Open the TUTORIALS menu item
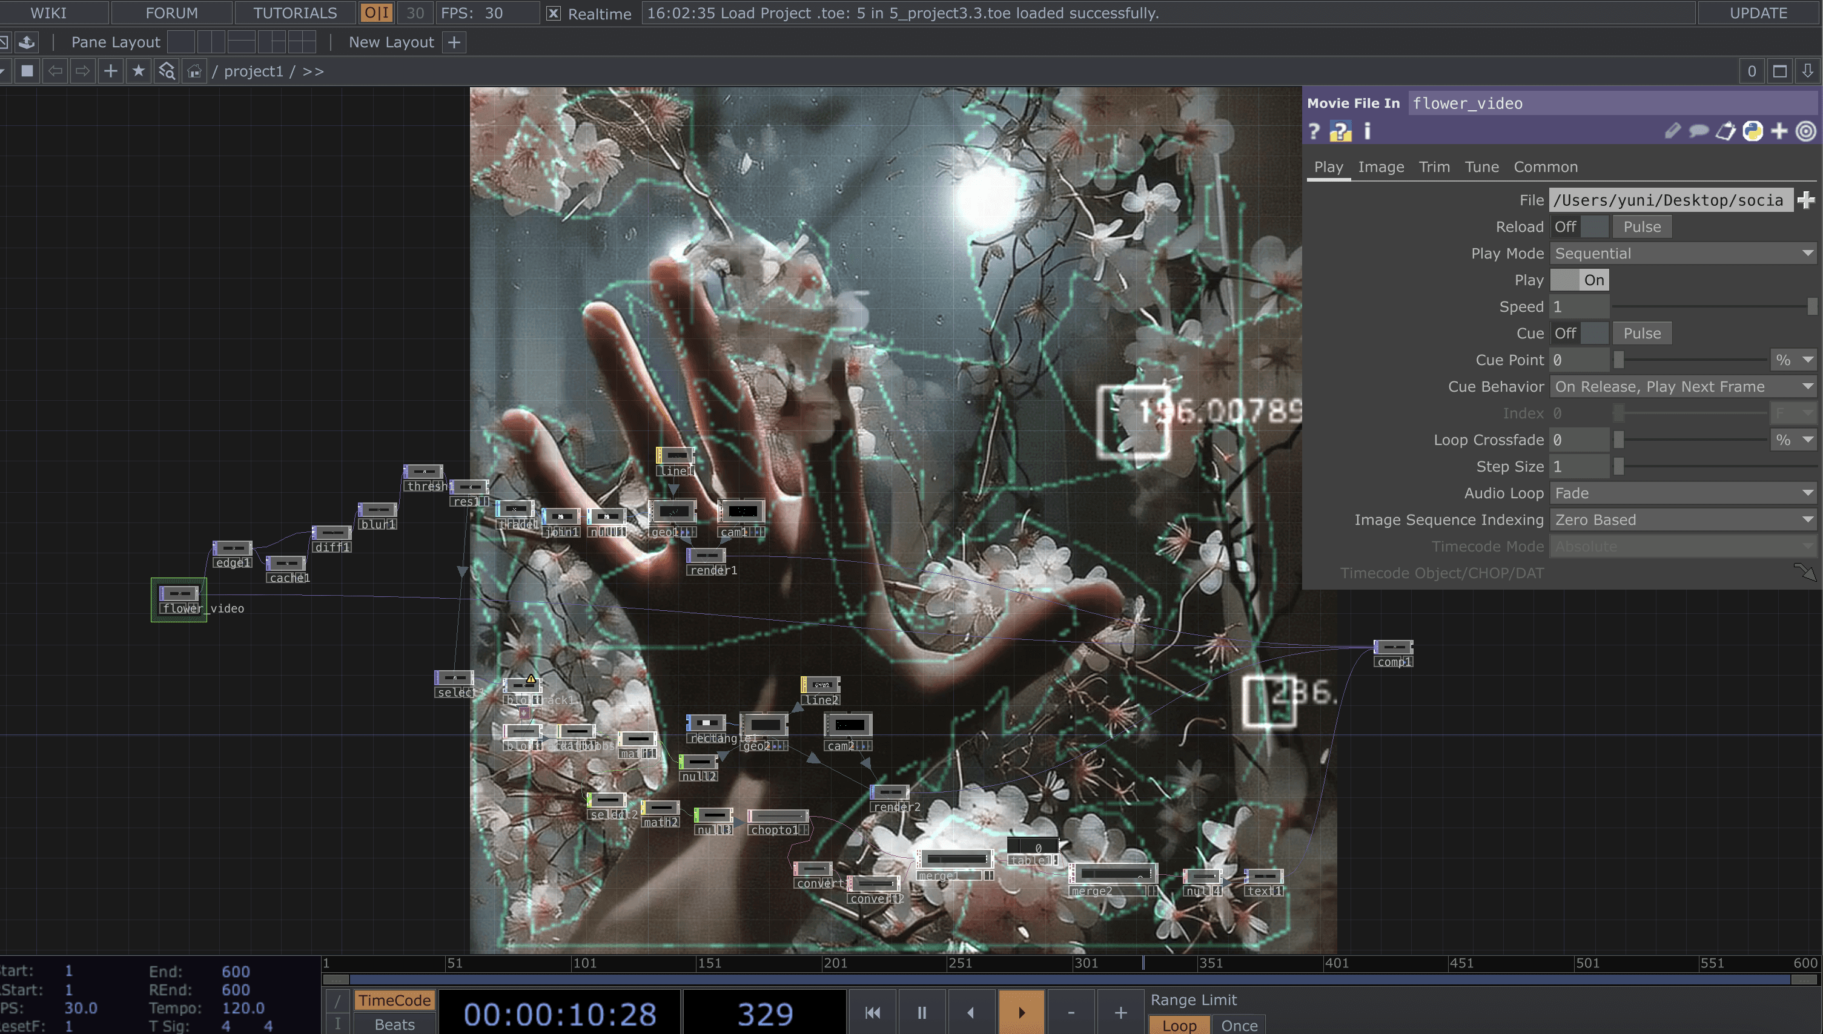The image size is (1823, 1034). (295, 13)
